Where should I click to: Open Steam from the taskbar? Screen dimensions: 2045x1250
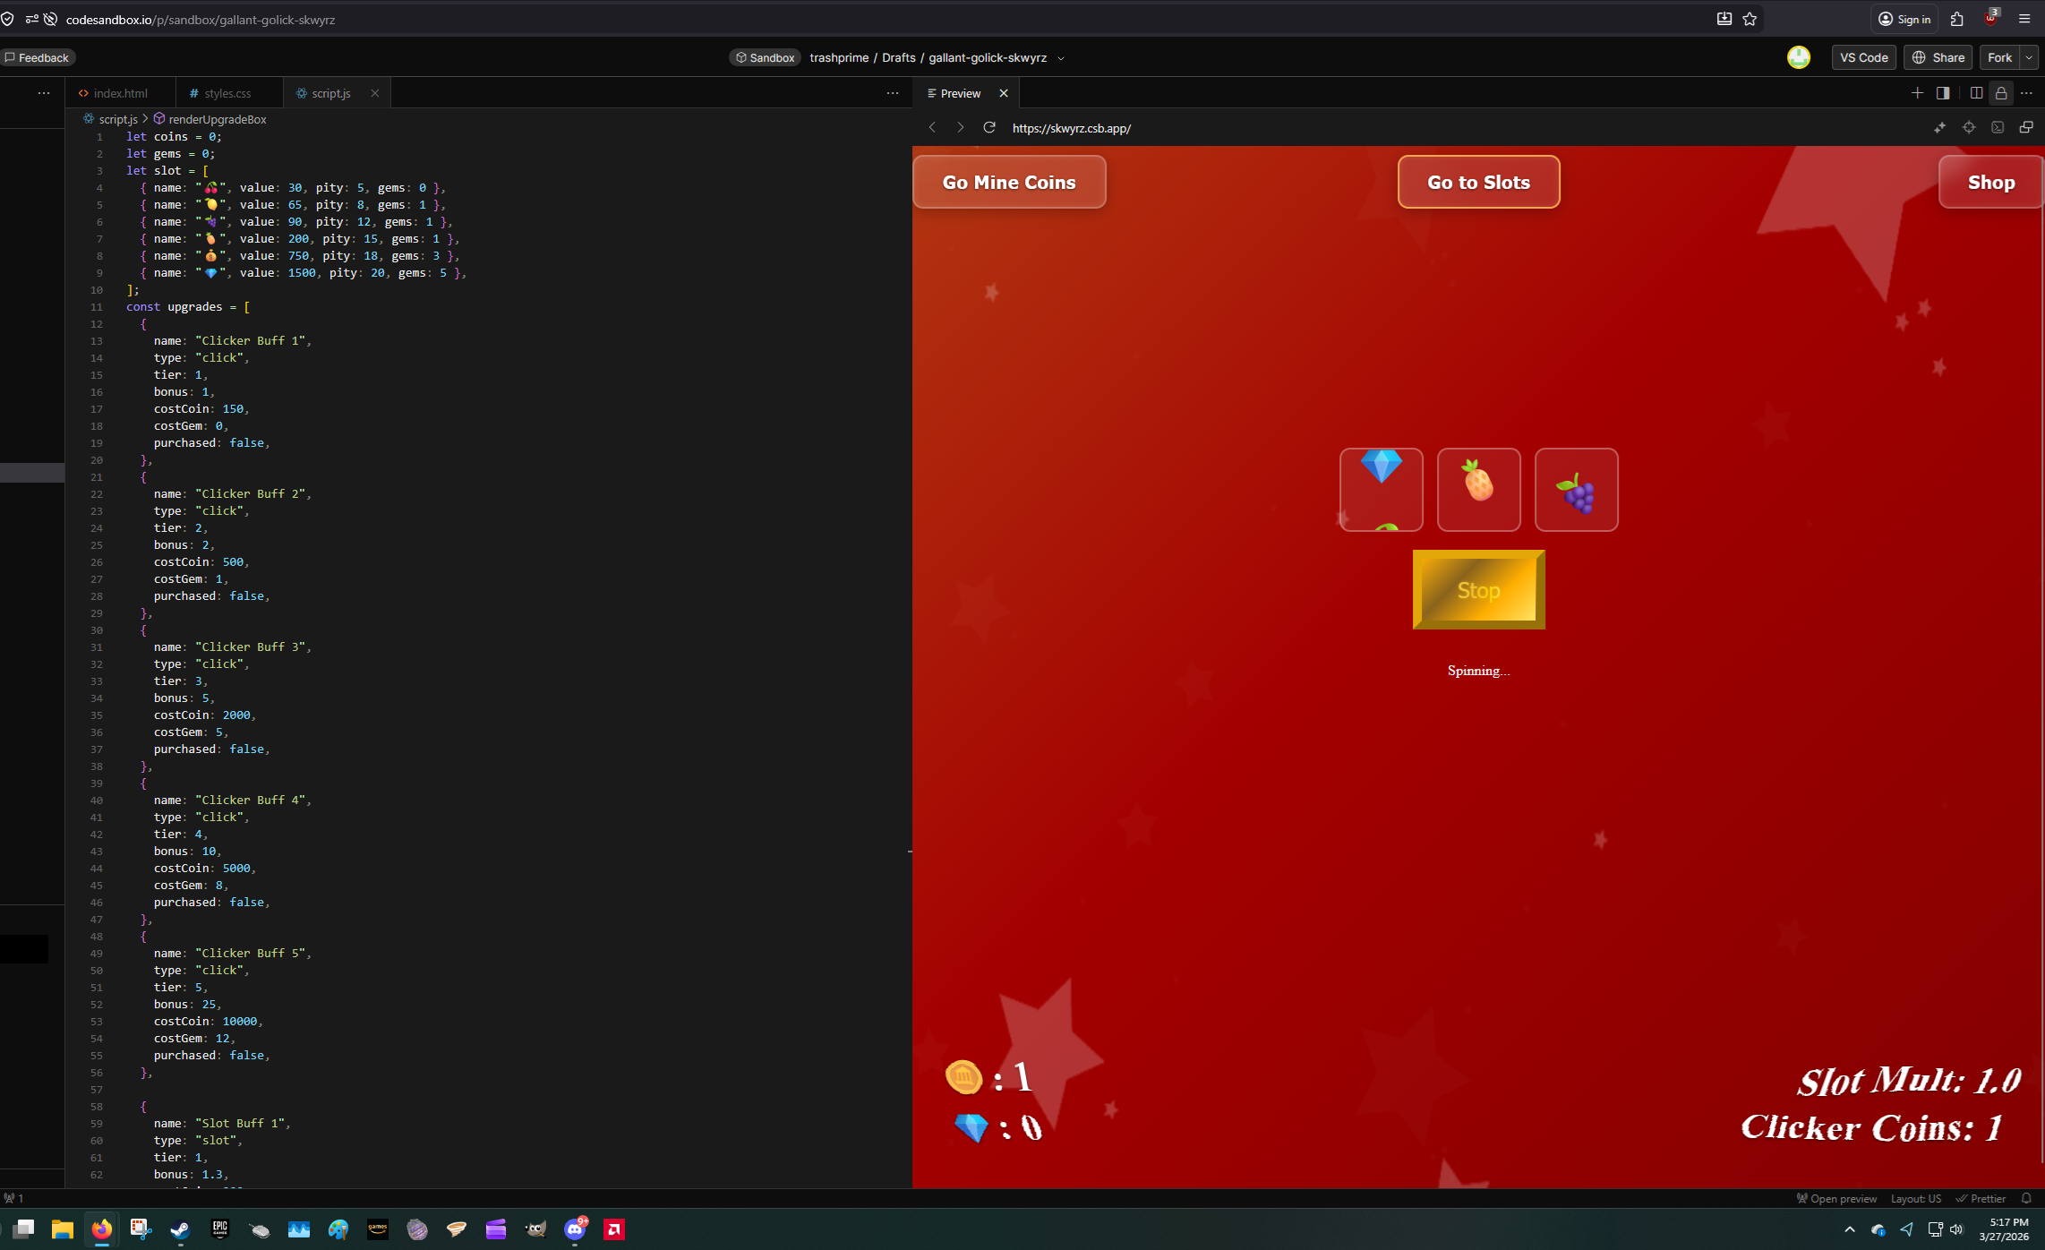coord(180,1229)
